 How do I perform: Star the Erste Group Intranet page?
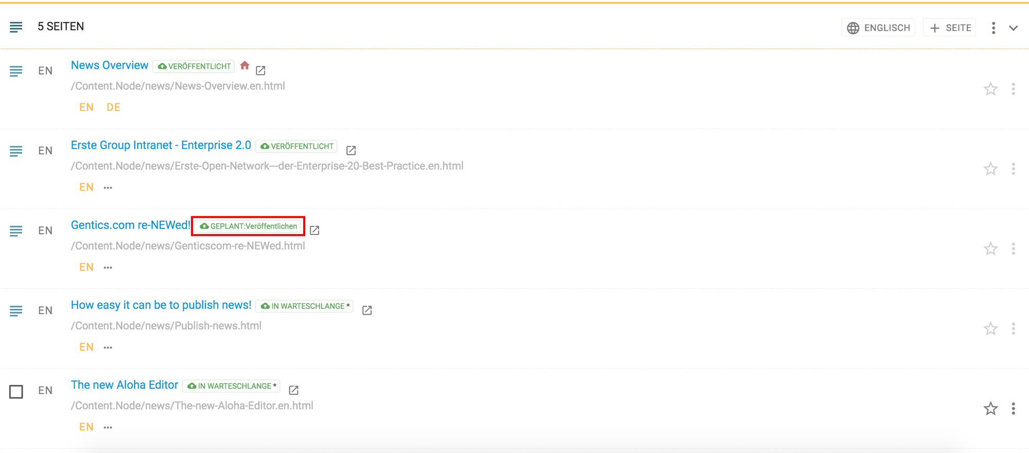990,169
